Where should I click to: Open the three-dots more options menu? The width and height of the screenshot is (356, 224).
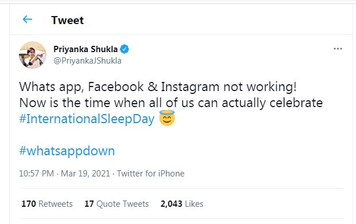338,49
